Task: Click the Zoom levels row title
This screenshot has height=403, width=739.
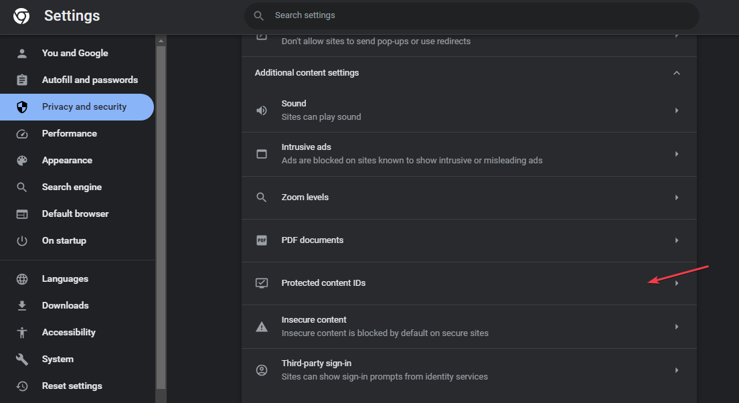Action: (x=305, y=197)
